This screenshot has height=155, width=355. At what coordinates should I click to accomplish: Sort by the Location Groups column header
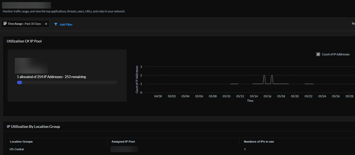click(21, 142)
